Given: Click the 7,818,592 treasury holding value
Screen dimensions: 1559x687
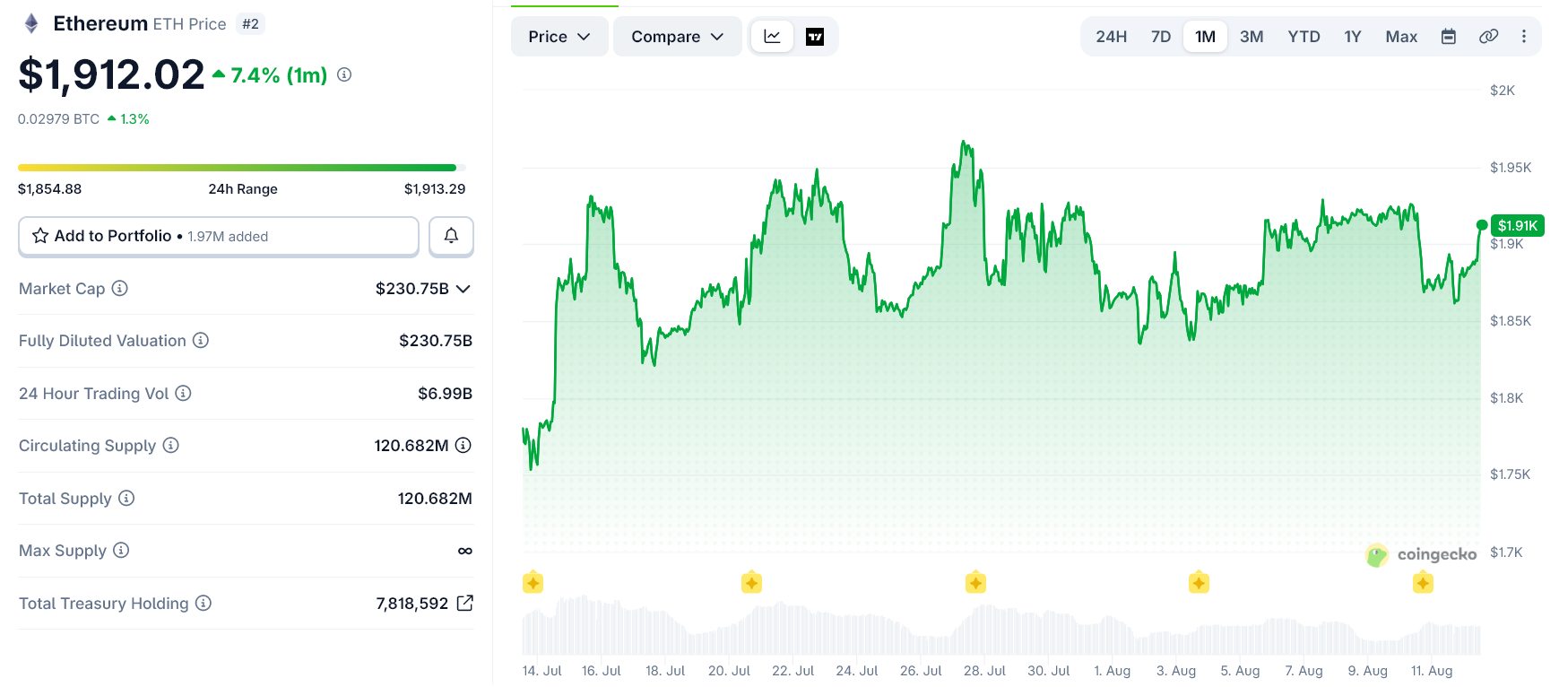Looking at the screenshot, I should pos(412,604).
